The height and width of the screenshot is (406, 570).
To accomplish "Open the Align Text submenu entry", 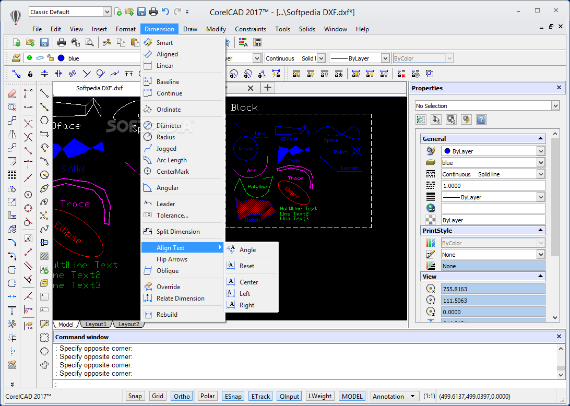I will 183,247.
